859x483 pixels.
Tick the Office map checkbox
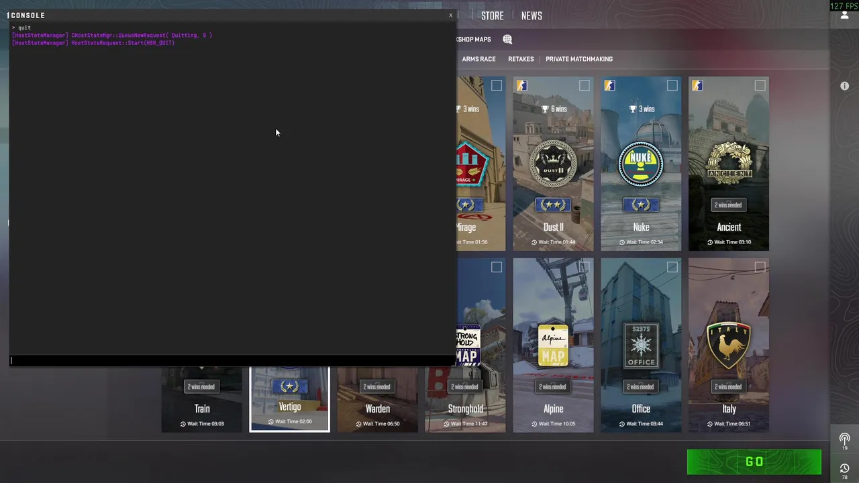(672, 267)
